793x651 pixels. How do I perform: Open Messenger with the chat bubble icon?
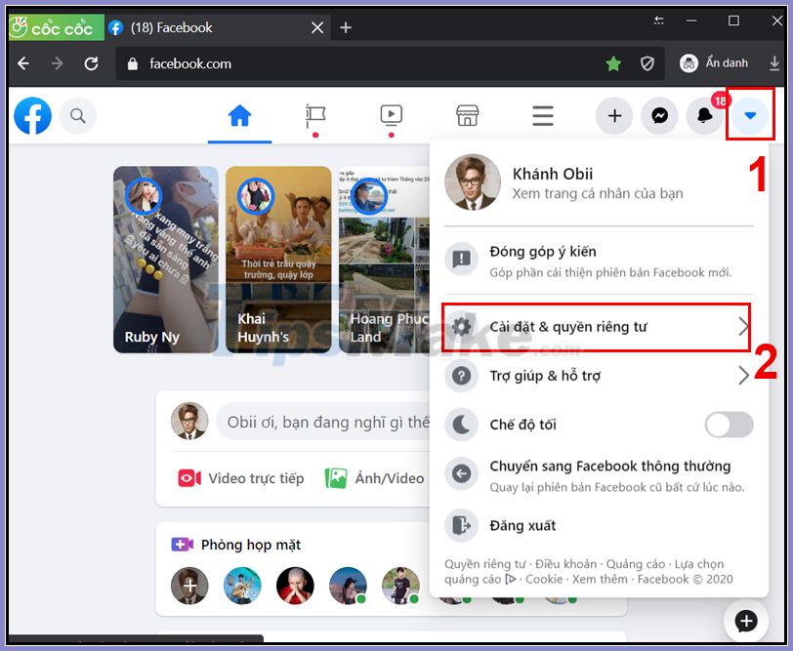click(x=659, y=115)
